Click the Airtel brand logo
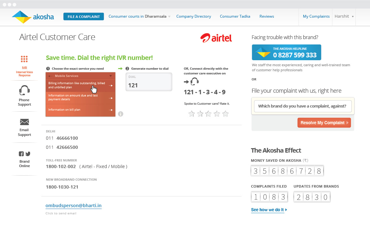370x227 pixels. coord(216,38)
